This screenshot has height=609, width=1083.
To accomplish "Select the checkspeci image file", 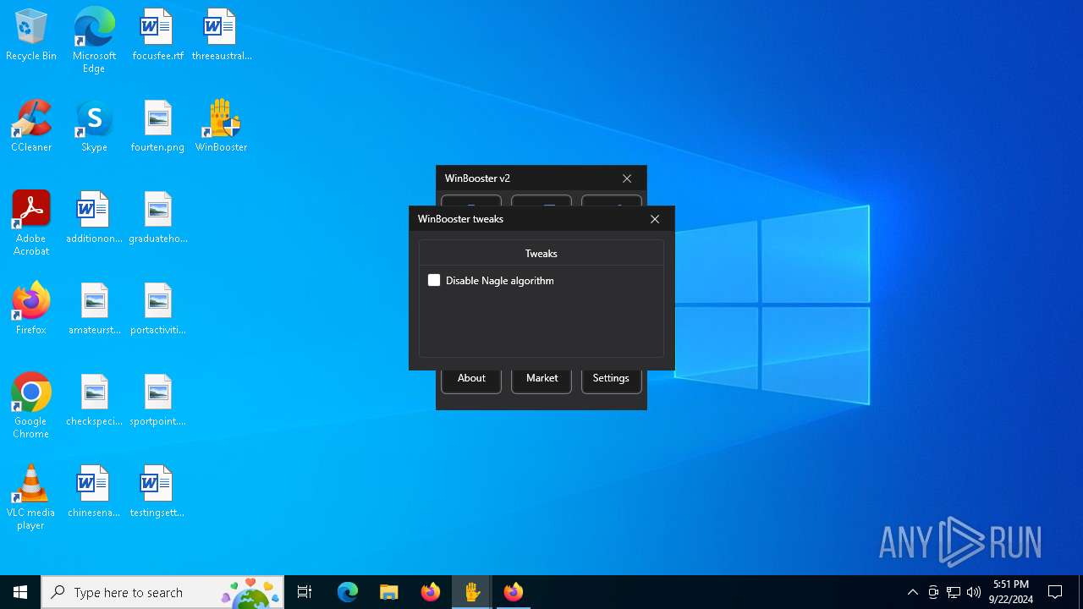I will pos(94,401).
